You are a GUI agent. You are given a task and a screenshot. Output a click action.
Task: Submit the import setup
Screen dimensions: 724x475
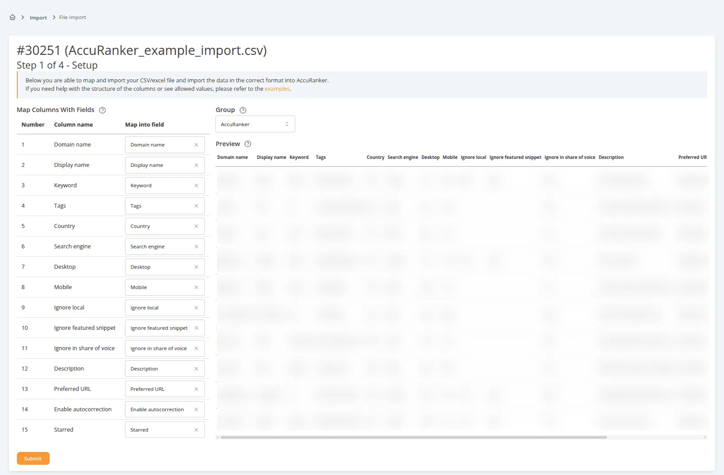pyautogui.click(x=33, y=459)
